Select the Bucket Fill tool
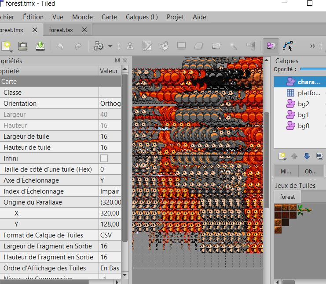326x284 pixels. click(164, 46)
